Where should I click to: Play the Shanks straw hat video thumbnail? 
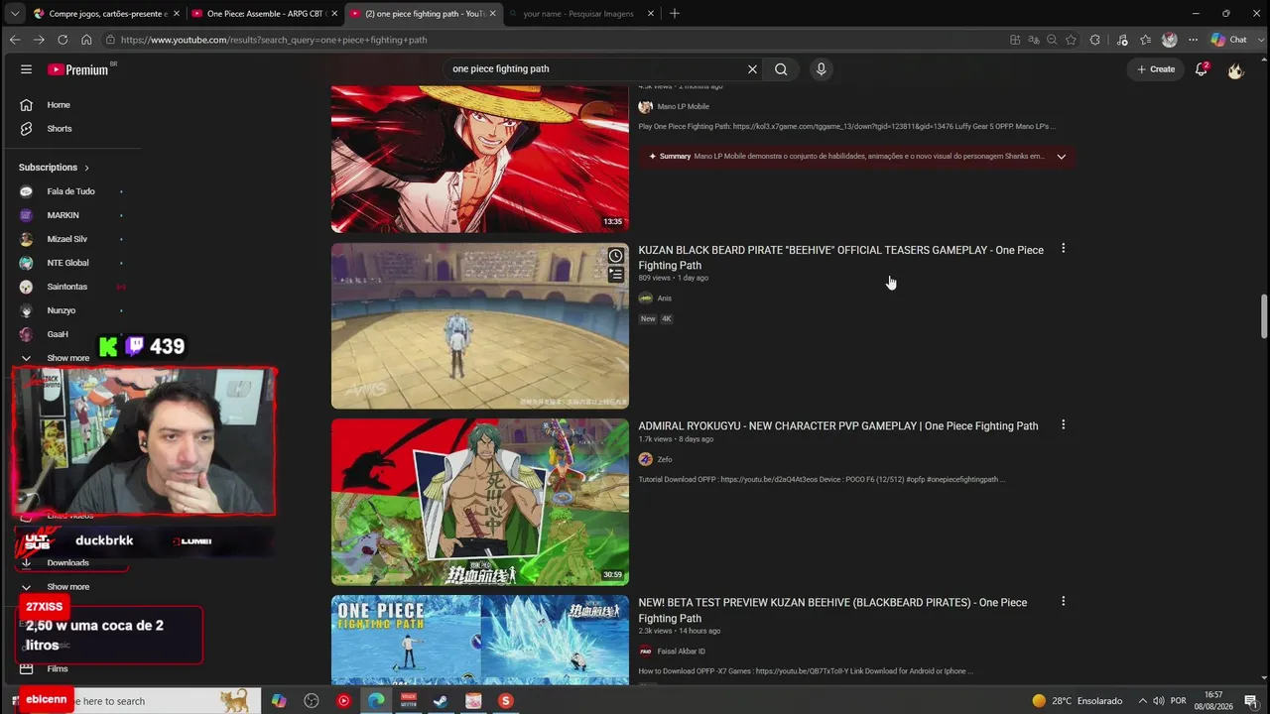coord(480,159)
